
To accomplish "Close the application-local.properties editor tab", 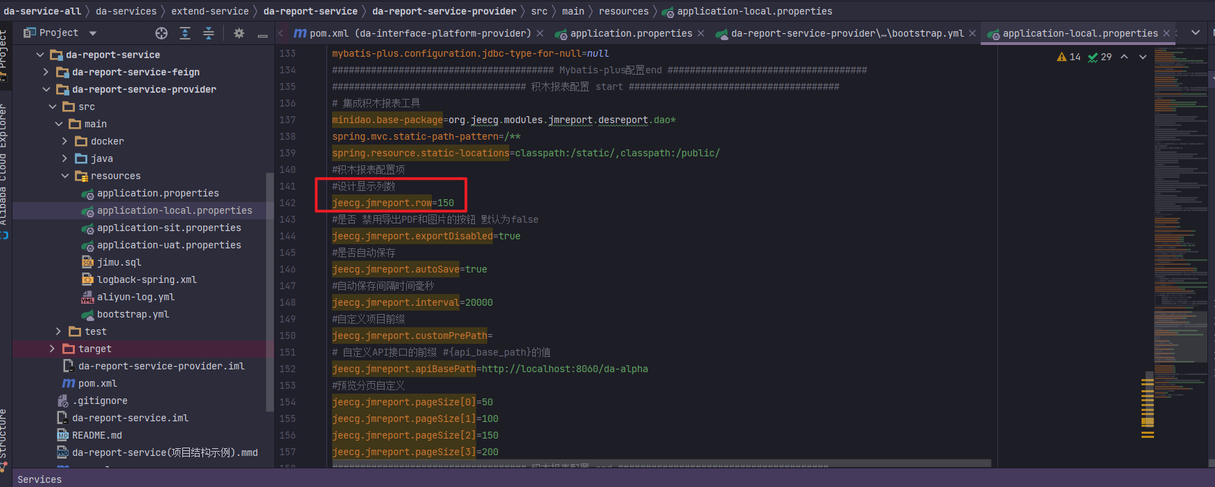I will [x=1166, y=33].
